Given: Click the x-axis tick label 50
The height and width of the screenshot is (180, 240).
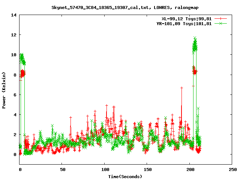Looking at the screenshot, I should 63,169.
